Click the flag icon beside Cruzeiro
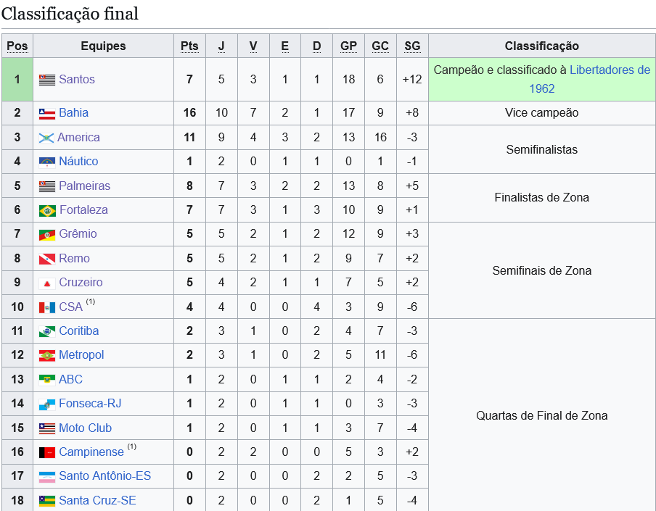This screenshot has height=511, width=656. [x=47, y=283]
